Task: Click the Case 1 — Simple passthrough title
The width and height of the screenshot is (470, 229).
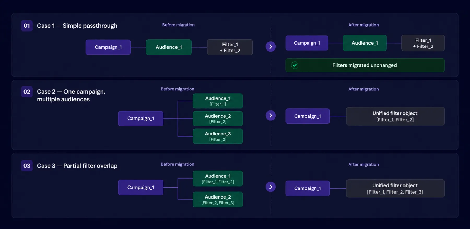Action: 77,26
